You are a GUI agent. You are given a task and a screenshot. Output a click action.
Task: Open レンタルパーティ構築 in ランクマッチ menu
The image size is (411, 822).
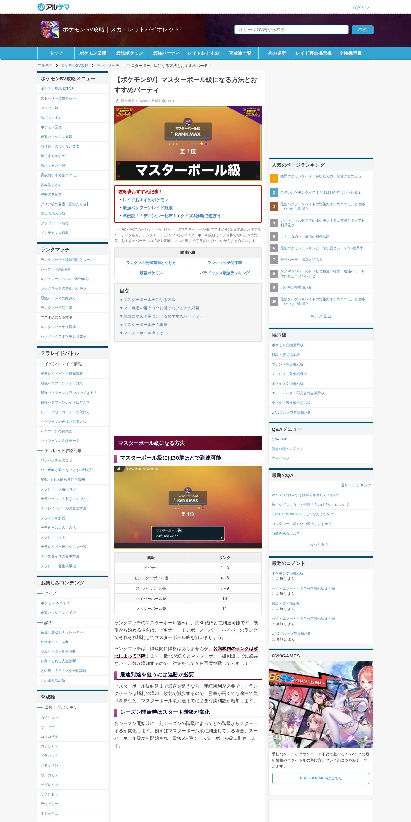click(x=73, y=327)
